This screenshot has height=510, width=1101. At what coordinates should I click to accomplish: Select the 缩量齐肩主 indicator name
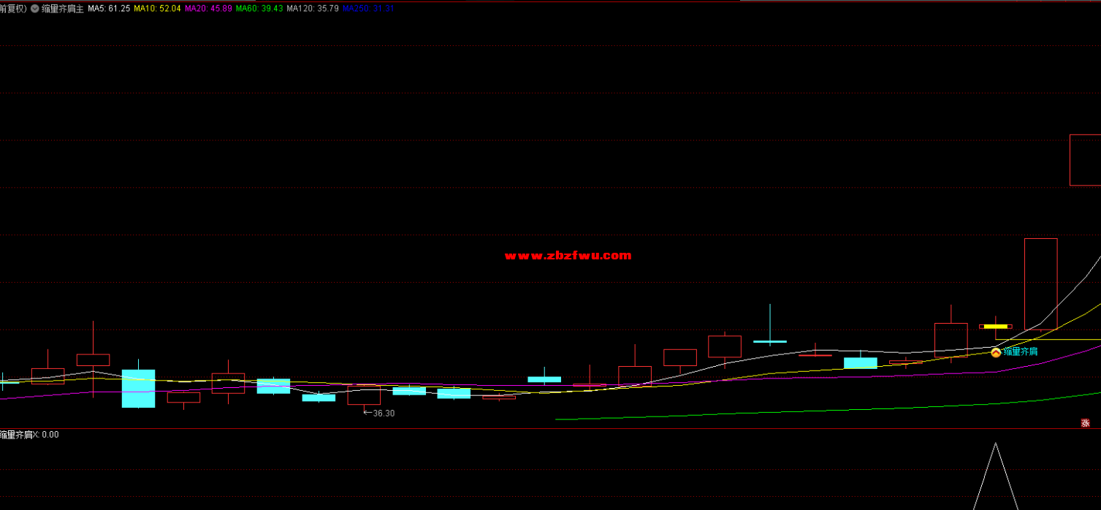click(62, 9)
